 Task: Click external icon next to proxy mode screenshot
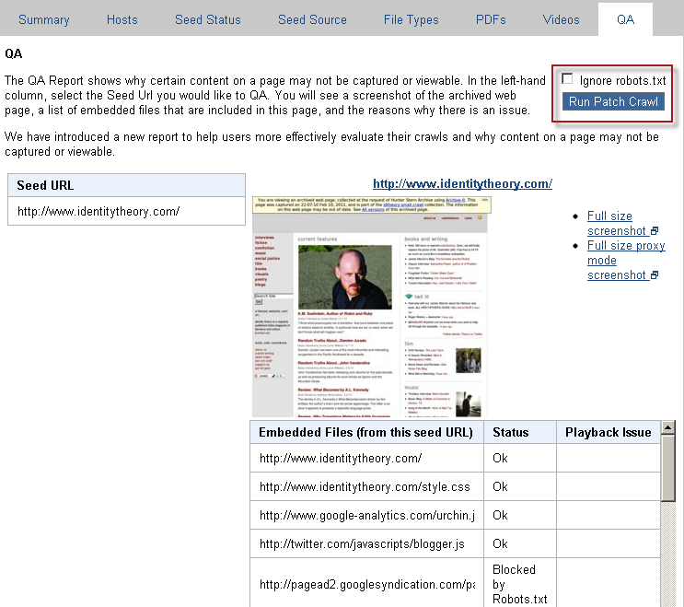[x=655, y=275]
